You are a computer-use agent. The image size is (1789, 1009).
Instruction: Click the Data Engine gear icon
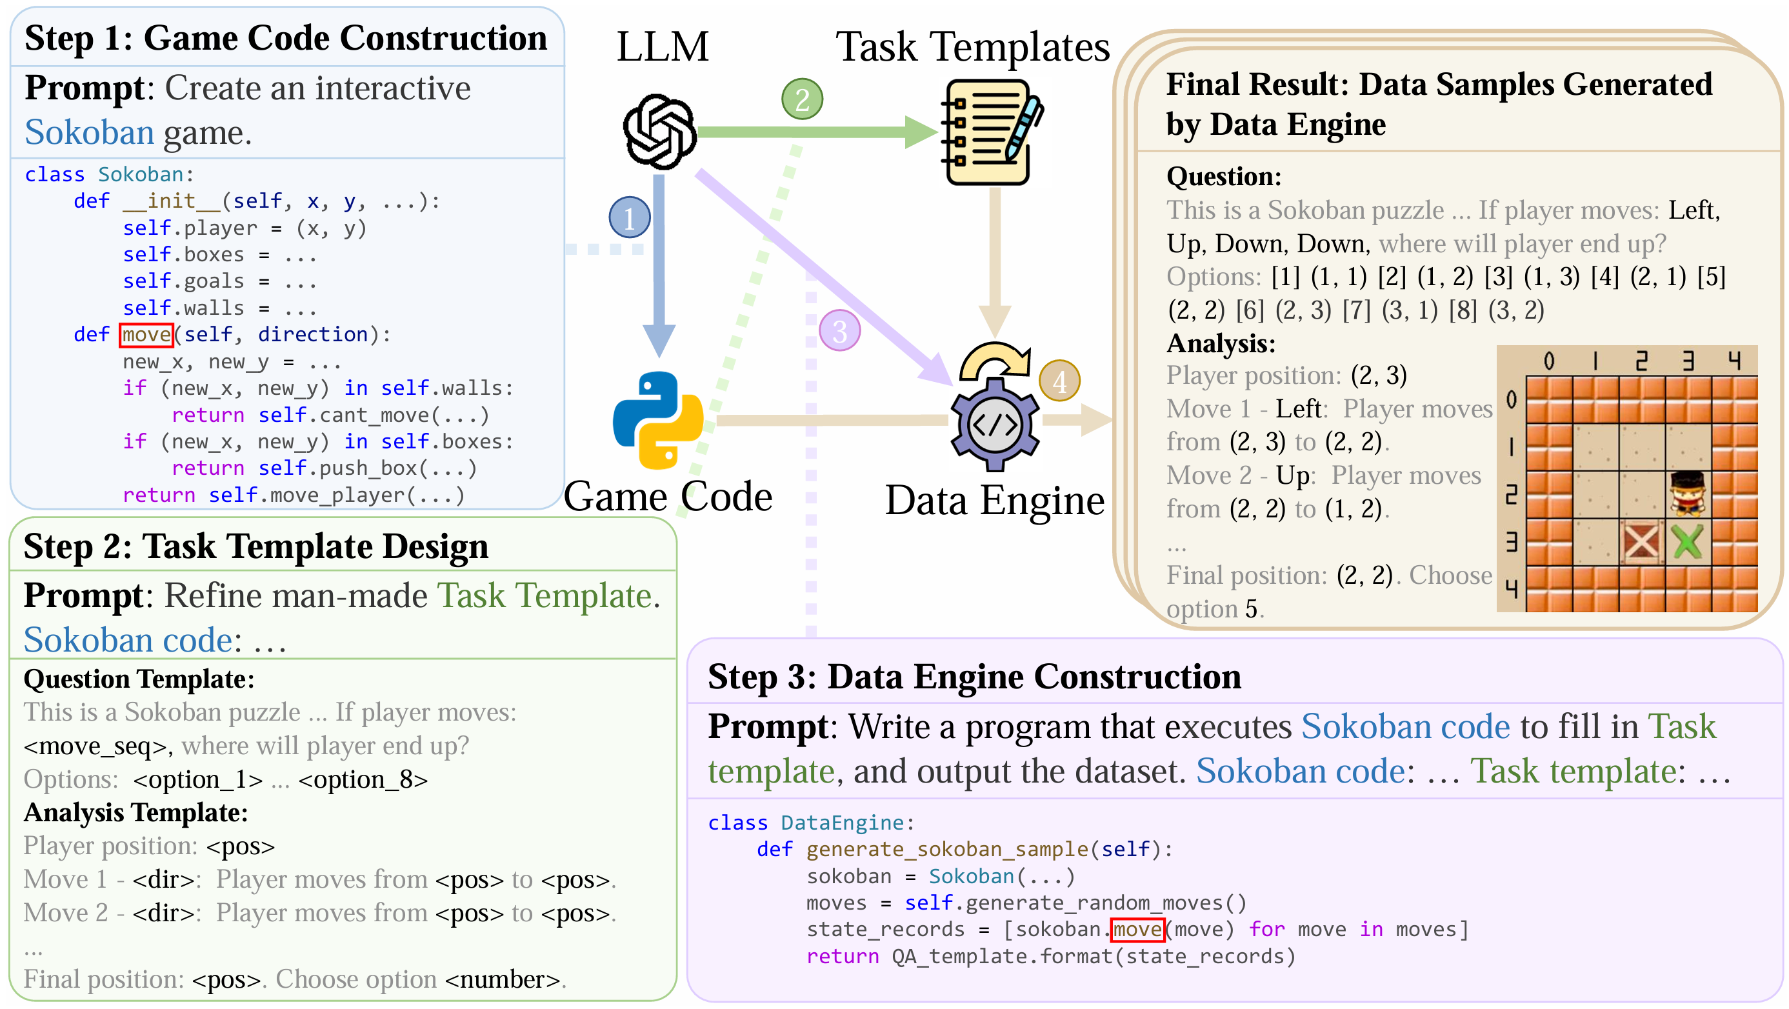995,424
